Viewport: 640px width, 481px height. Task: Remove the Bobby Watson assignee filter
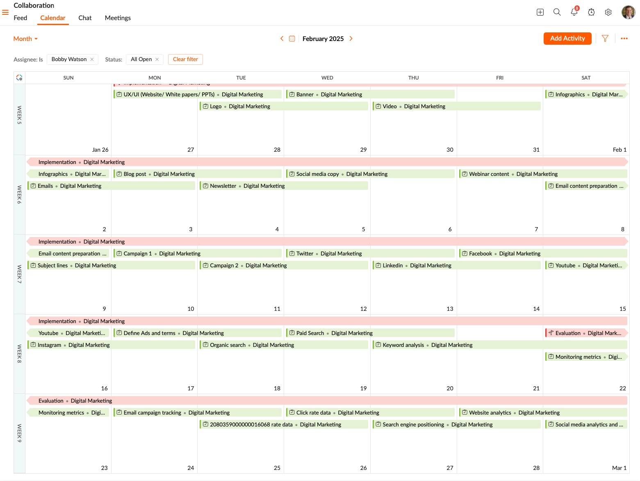(92, 59)
